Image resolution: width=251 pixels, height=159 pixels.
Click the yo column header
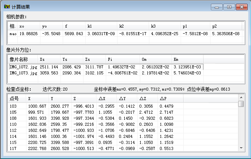click(51, 26)
